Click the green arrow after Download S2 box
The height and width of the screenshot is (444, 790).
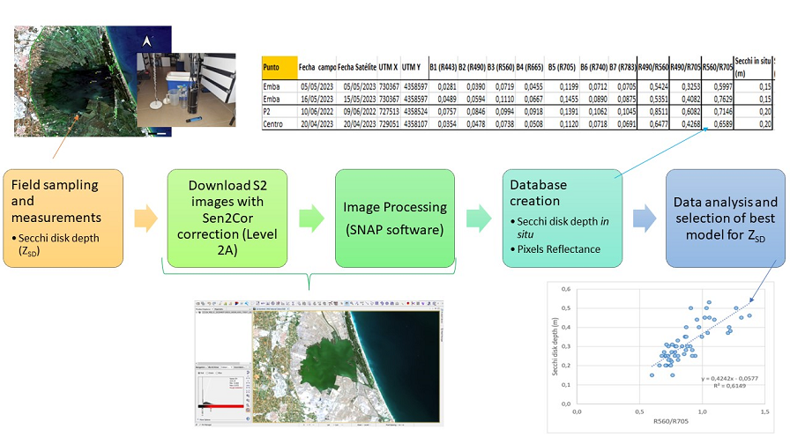(310, 218)
